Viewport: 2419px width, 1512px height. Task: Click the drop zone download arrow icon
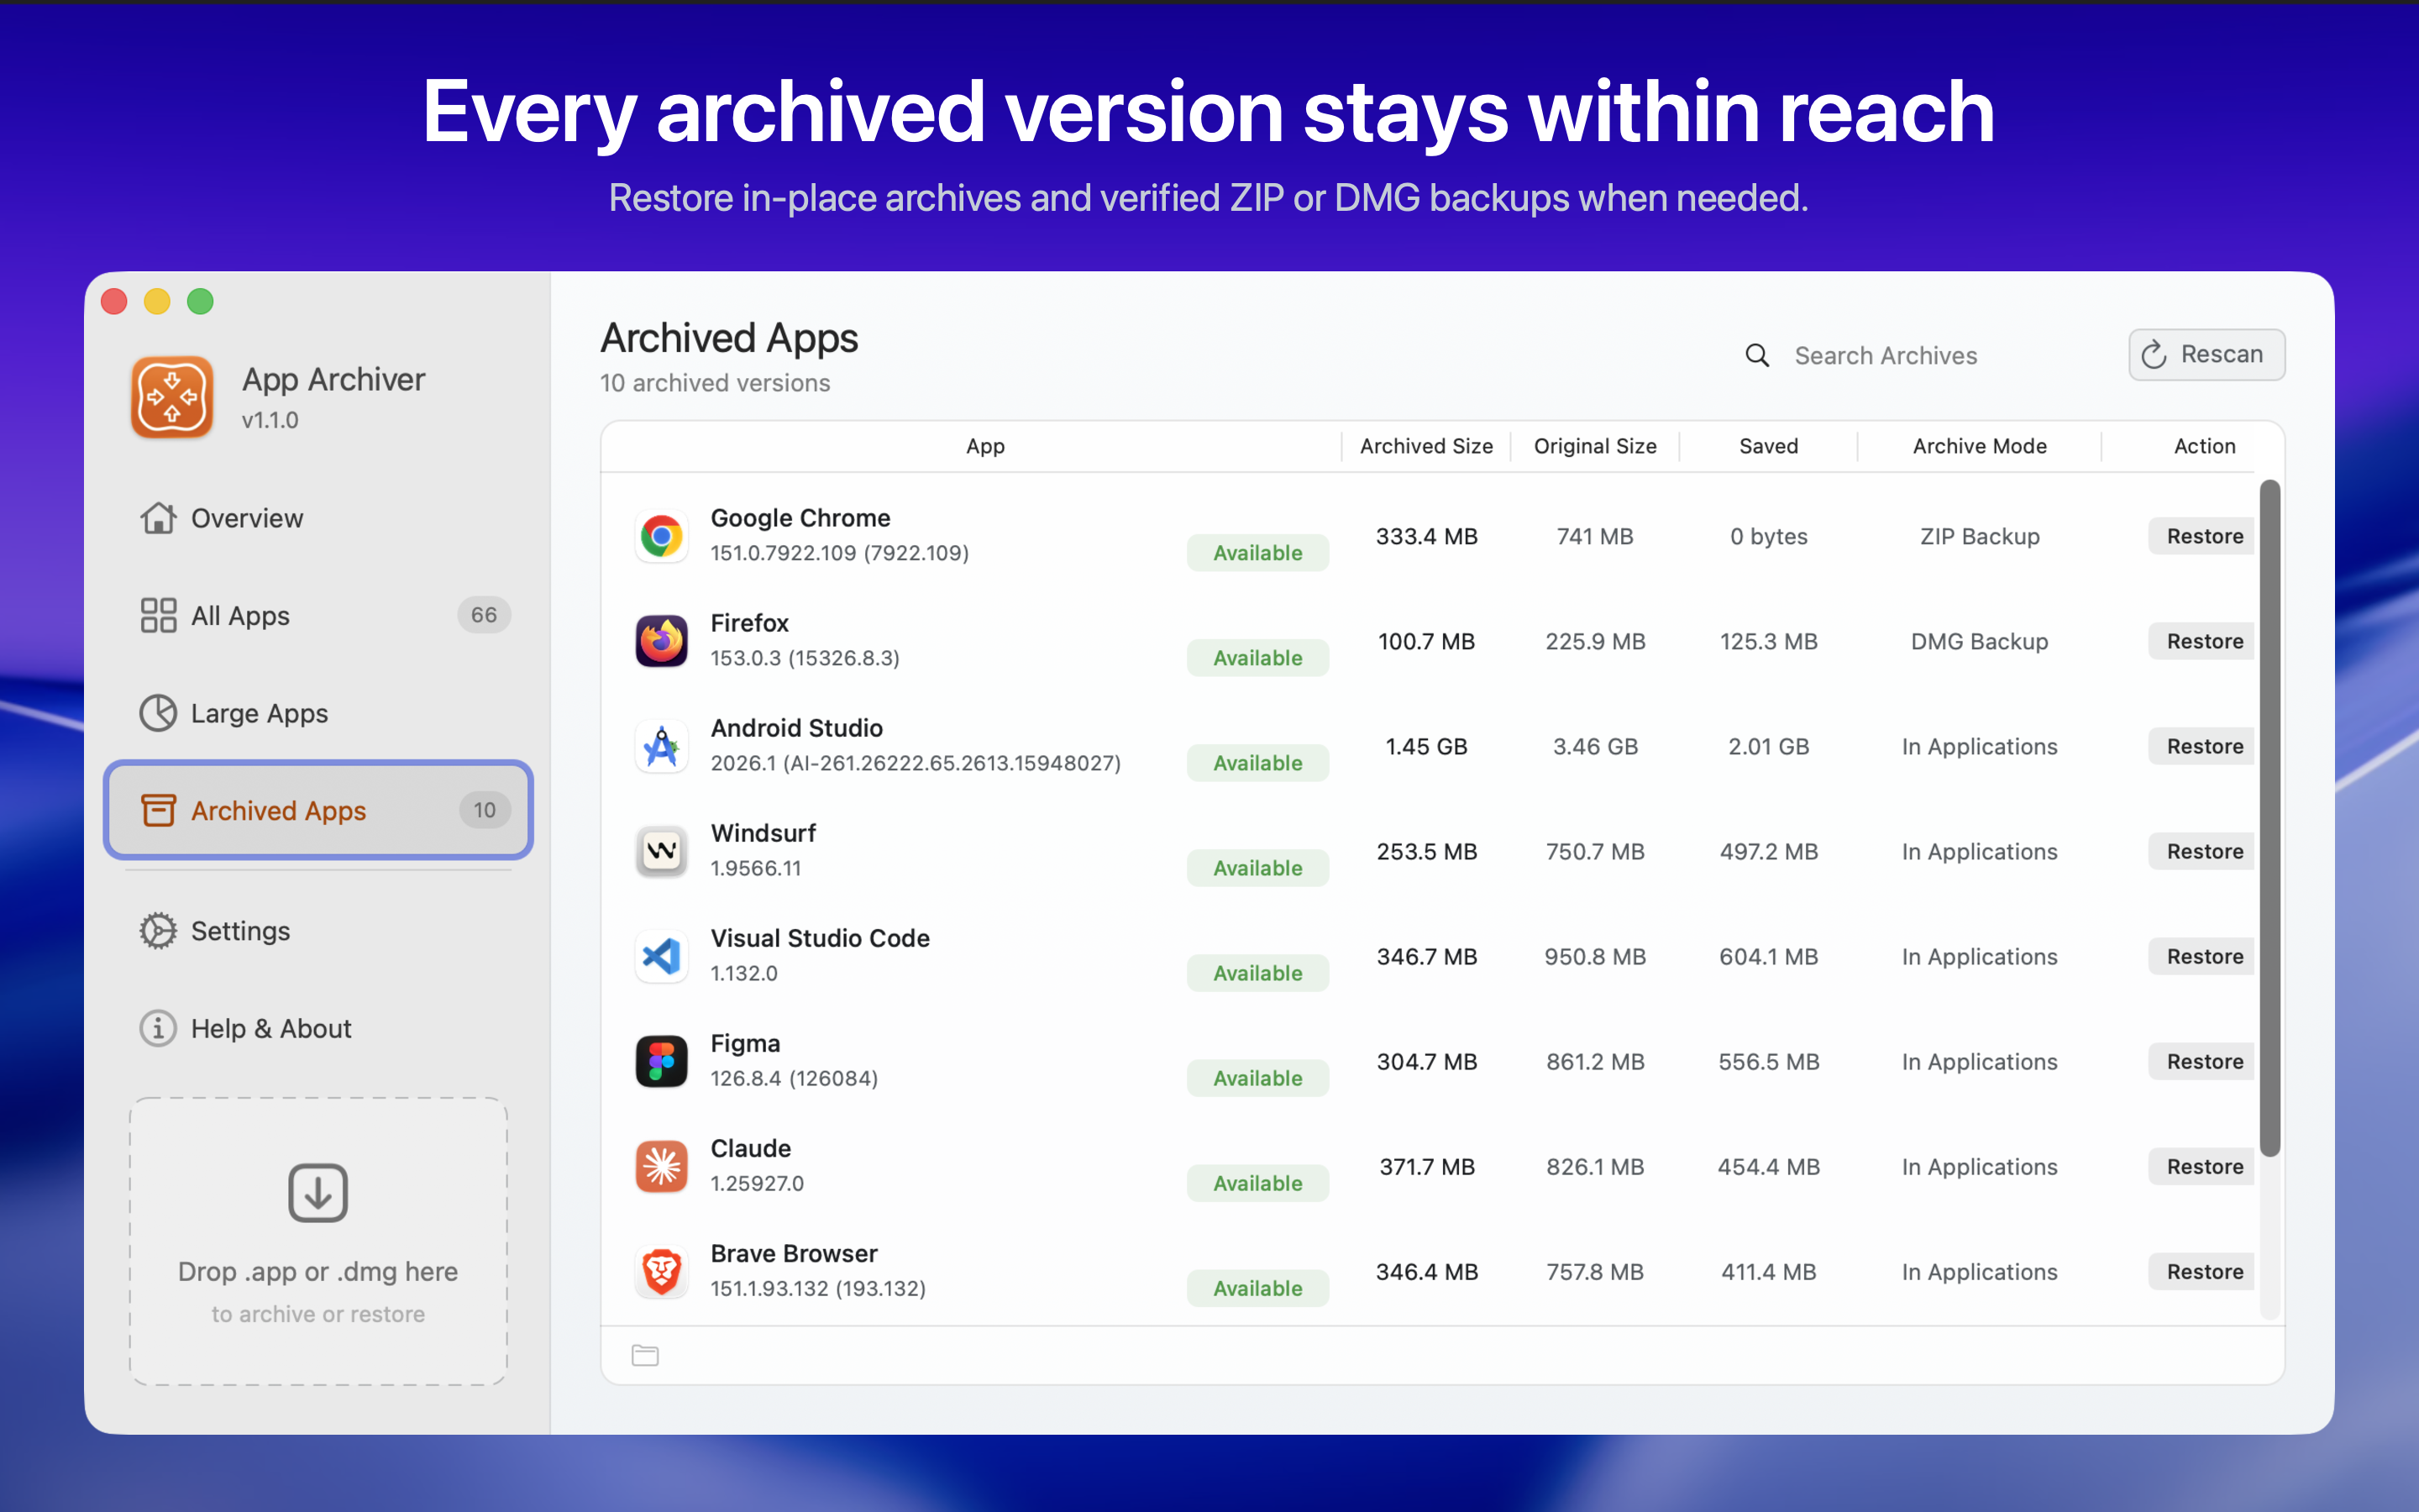coord(317,1192)
